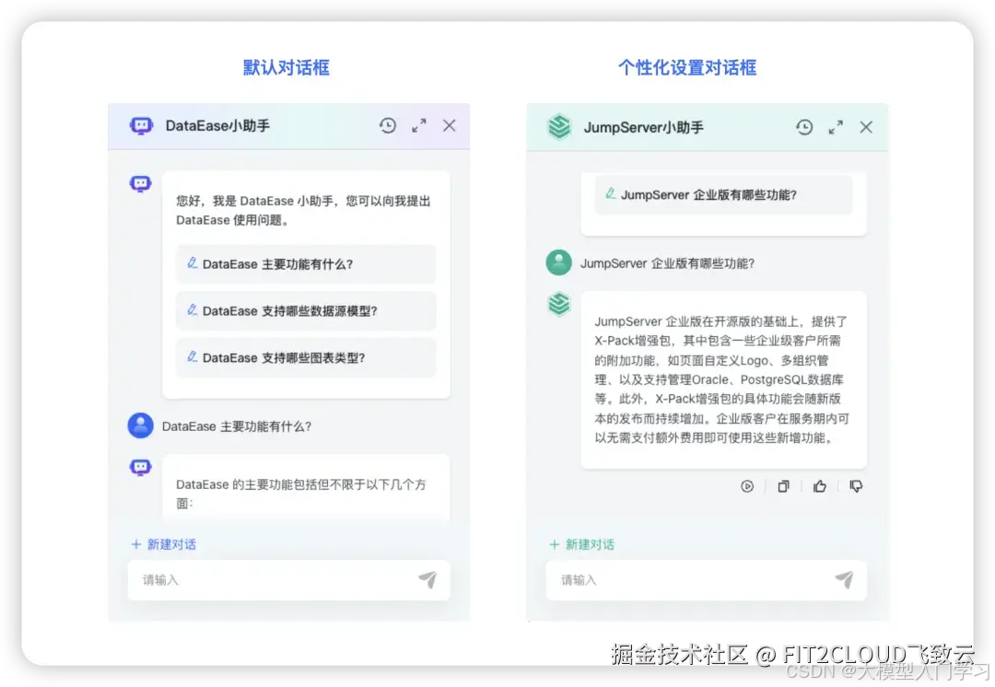Screen dimensions: 995x687
Task: Click the green user avatar in JumpServer chat
Action: click(559, 262)
